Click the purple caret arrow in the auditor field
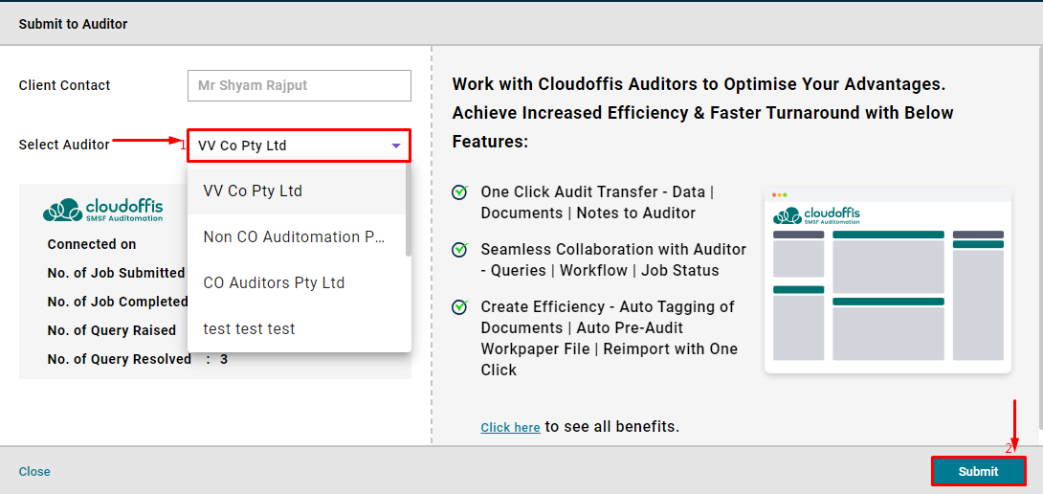The width and height of the screenshot is (1043, 494). pos(396,146)
